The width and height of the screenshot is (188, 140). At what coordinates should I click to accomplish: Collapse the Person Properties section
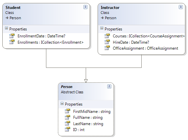coord(62,104)
